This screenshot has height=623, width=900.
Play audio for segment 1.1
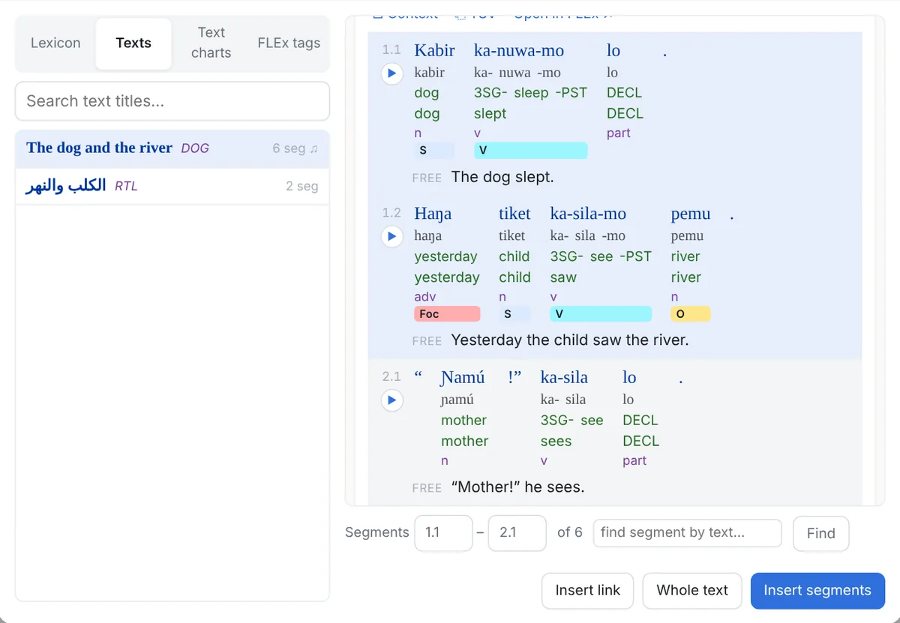pos(391,74)
